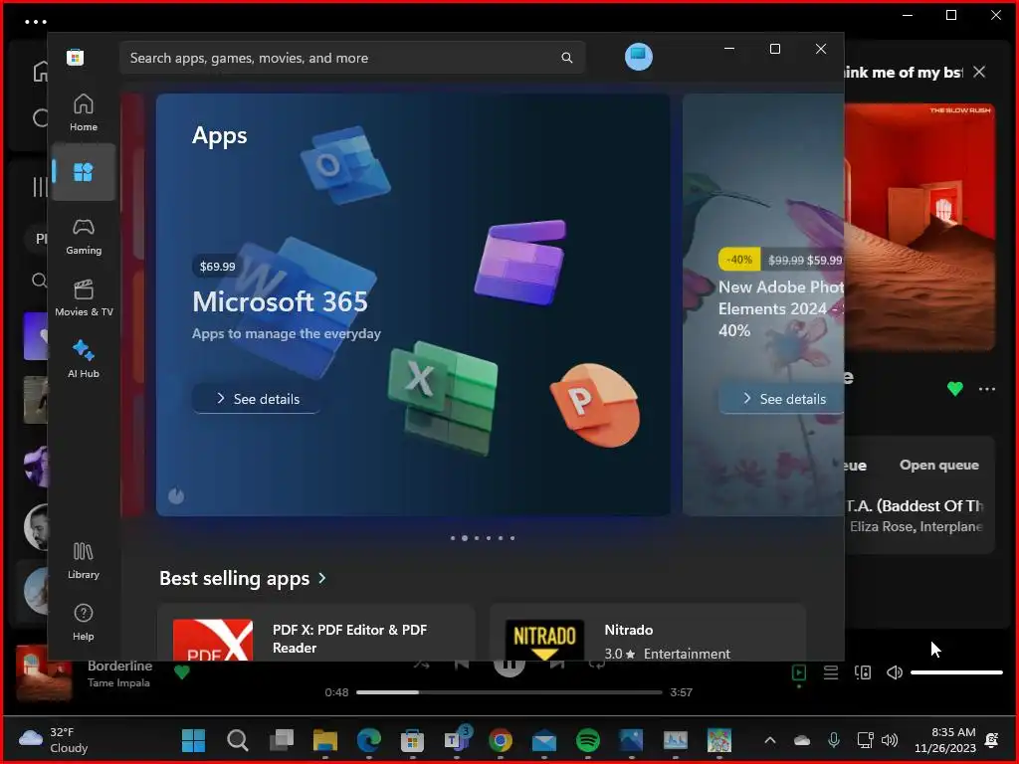Viewport: 1019px width, 764px height.
Task: Launch Microsoft Edge from taskbar
Action: click(368, 740)
